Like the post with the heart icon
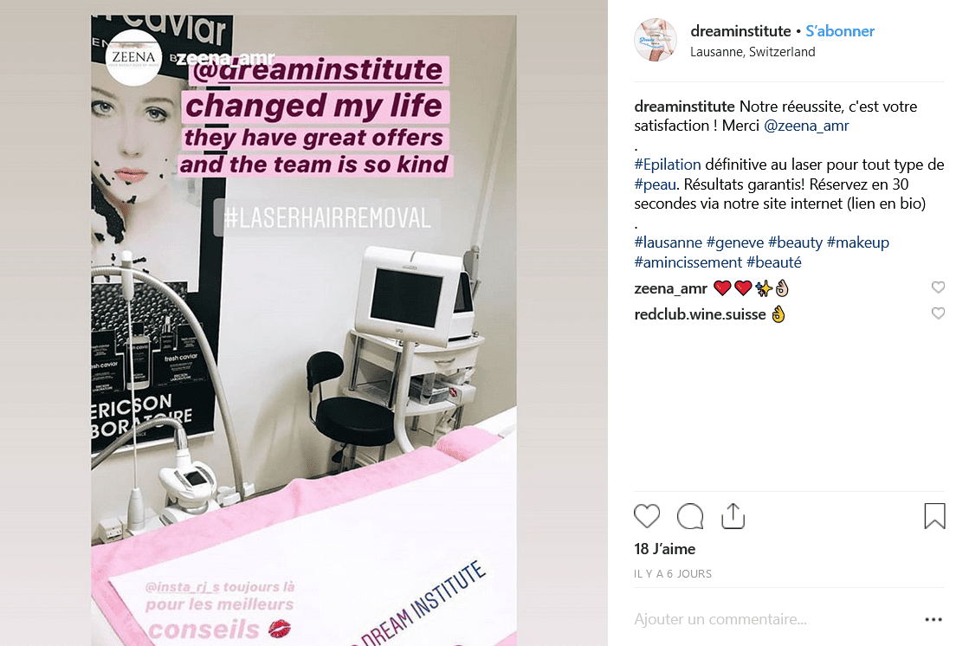Screen dimensions: 969x646 [647, 516]
